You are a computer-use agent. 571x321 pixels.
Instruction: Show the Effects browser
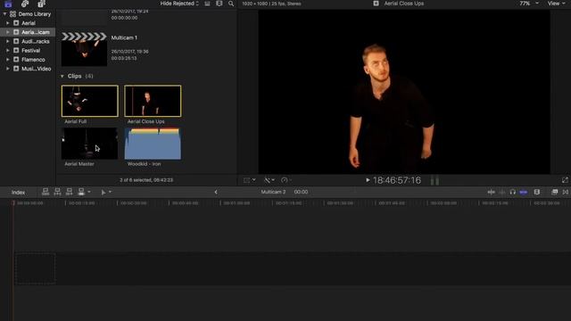pyautogui.click(x=554, y=192)
